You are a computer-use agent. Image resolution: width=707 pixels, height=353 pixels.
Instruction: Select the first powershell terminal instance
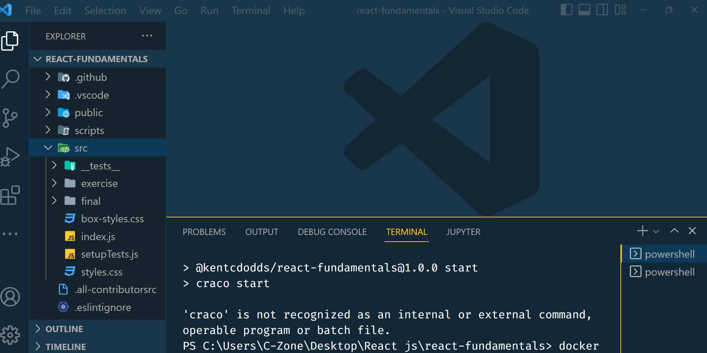click(664, 254)
